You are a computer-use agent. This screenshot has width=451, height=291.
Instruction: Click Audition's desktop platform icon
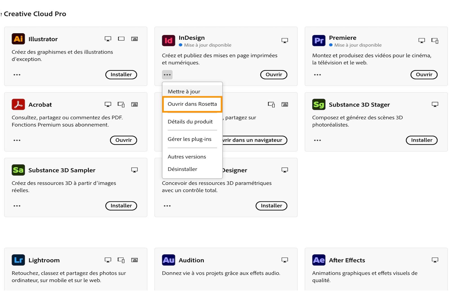click(x=285, y=260)
